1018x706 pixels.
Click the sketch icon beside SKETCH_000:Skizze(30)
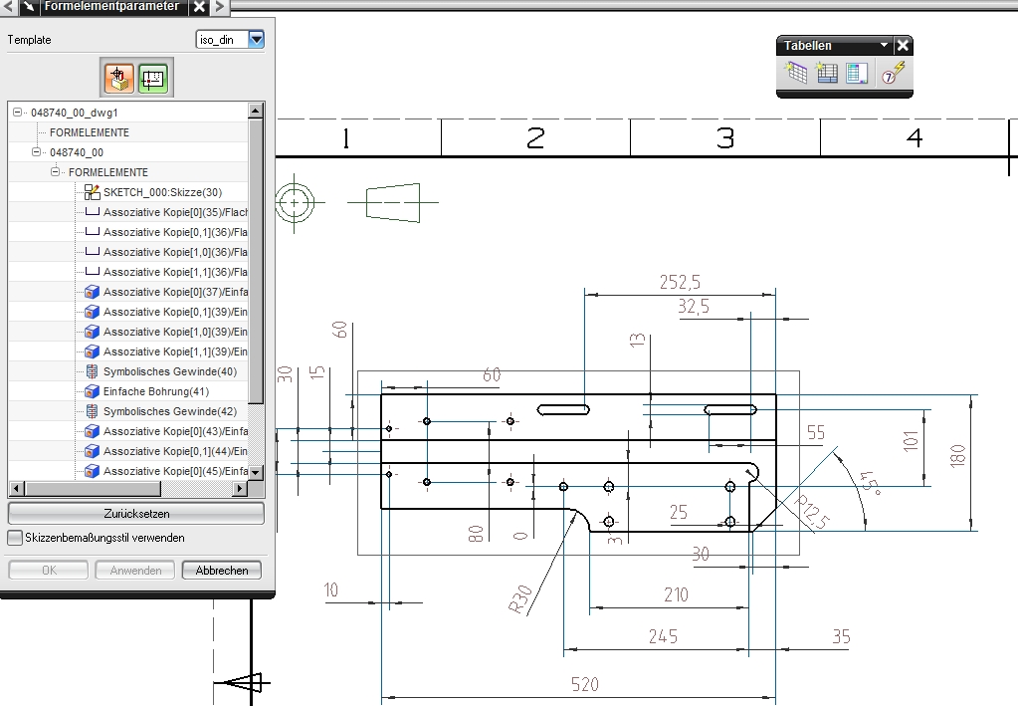coord(93,192)
